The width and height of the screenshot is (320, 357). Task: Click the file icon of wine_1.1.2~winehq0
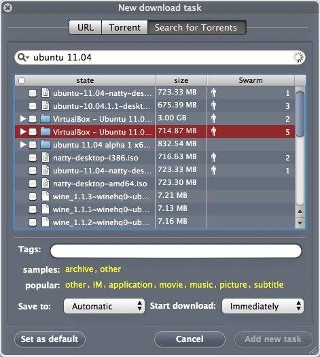tap(46, 222)
